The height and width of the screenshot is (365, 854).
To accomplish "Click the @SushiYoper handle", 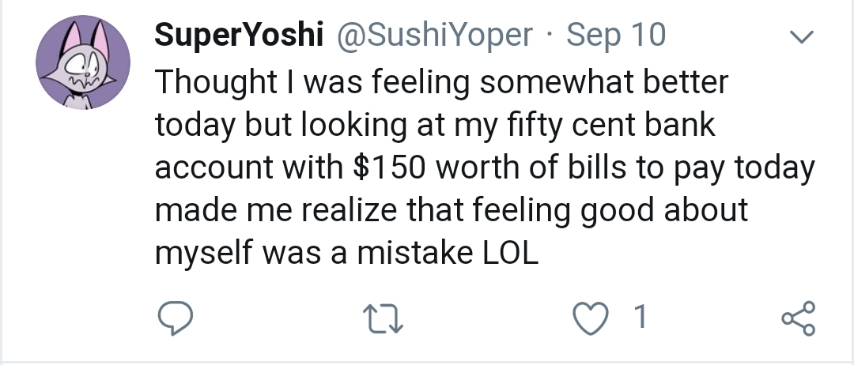I will 435,35.
